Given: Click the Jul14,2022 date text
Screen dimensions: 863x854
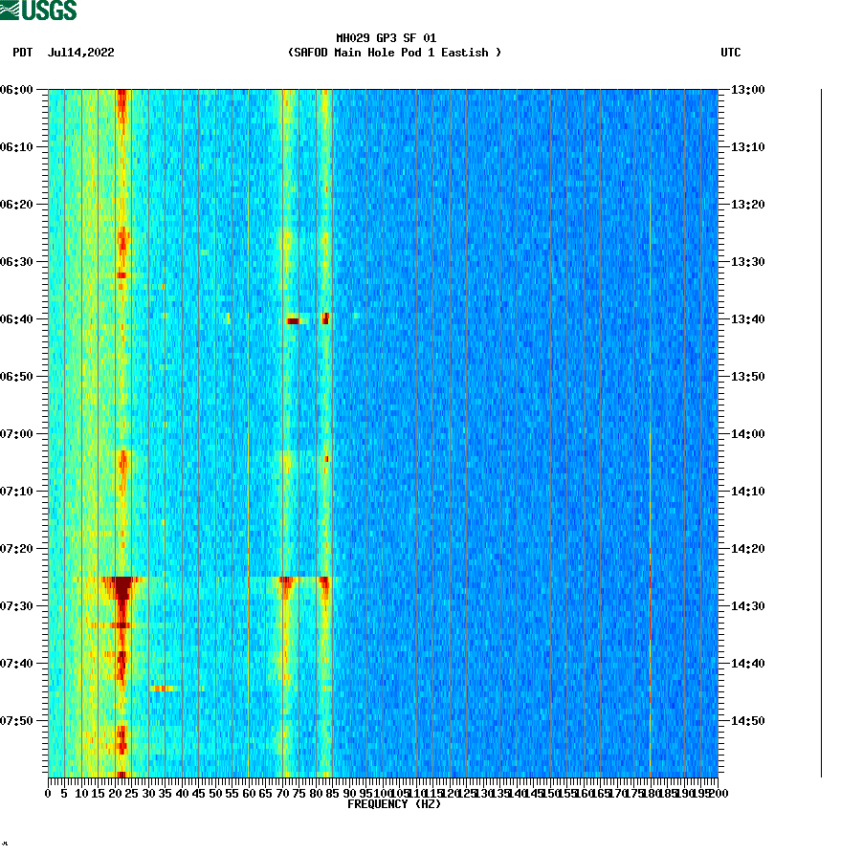Looking at the screenshot, I should (x=80, y=54).
